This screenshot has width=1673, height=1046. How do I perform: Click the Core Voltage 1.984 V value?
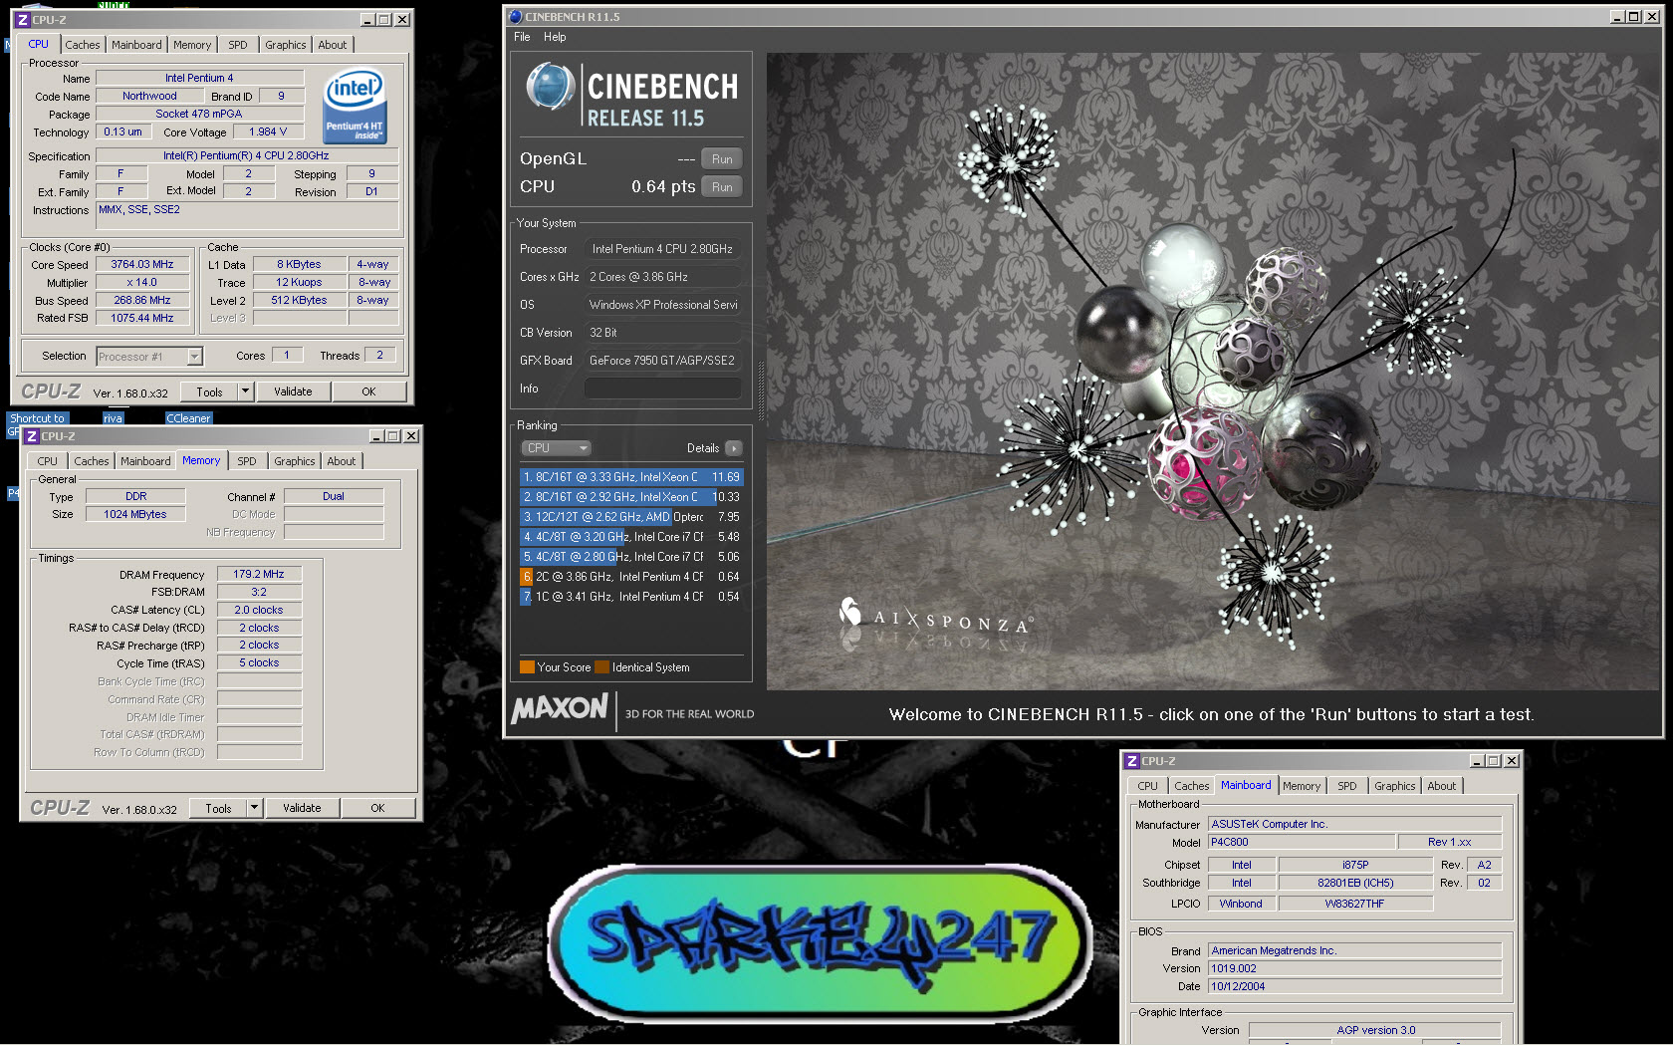click(268, 132)
